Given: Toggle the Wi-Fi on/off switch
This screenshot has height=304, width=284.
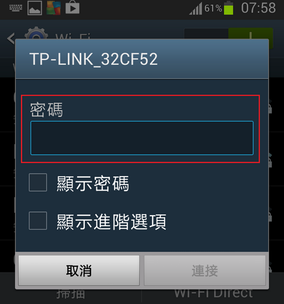Looking at the screenshot, I should point(229,33).
